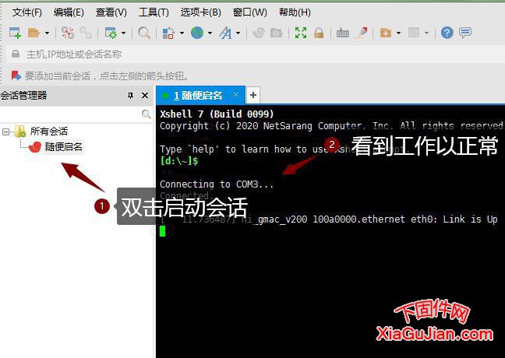Click the speech-bubble feedback icon
This screenshot has width=505, height=358.
click(465, 33)
